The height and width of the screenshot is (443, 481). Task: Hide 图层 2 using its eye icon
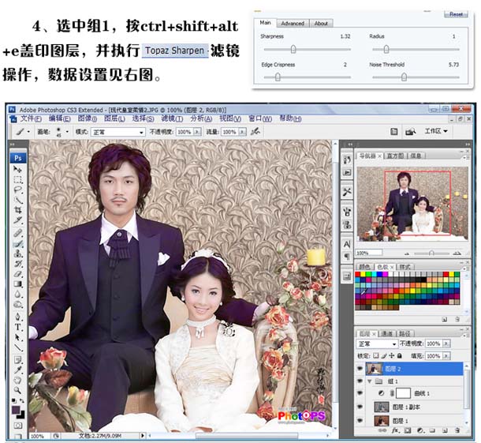[360, 369]
